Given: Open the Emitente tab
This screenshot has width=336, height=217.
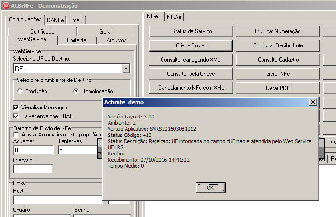Looking at the screenshot, I should (76, 40).
